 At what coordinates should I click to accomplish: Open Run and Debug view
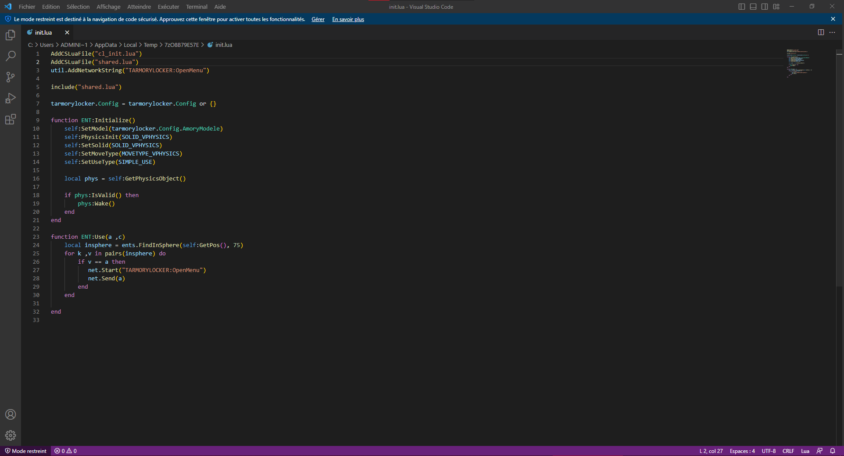11,98
